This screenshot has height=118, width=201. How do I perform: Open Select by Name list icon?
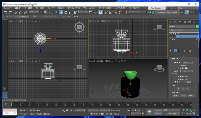46,12
